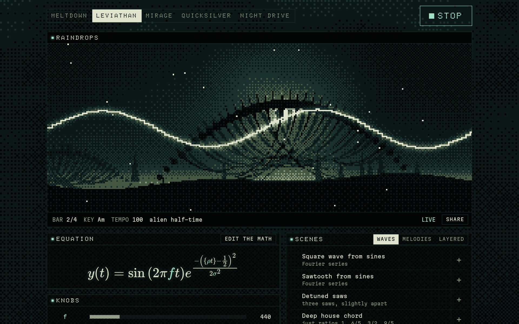Click the KEY Am status
The width and height of the screenshot is (519, 324).
coord(94,220)
